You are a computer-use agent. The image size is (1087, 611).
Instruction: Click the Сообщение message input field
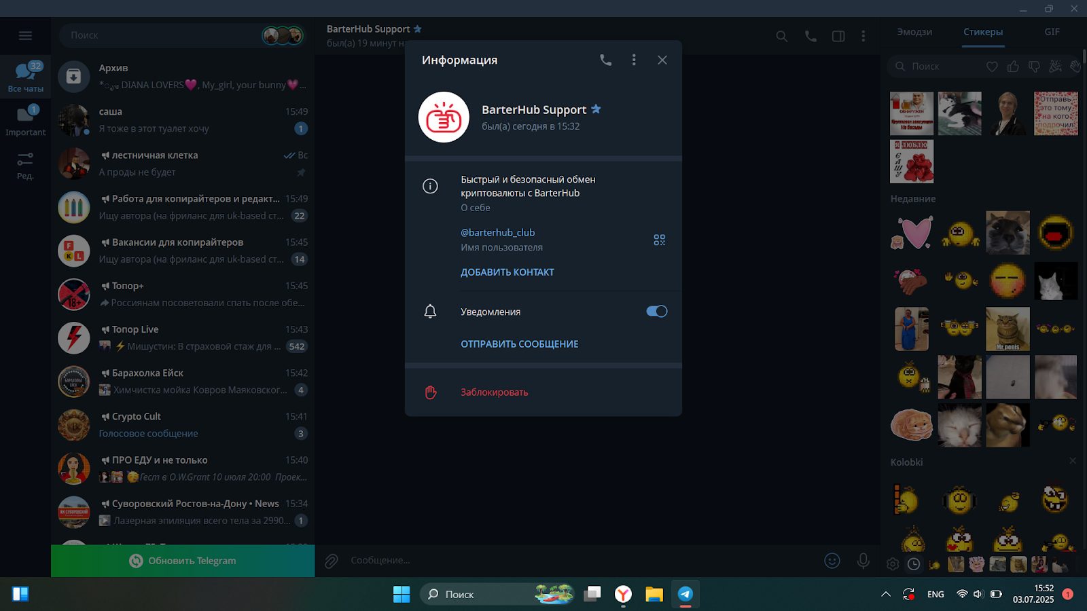(581, 560)
